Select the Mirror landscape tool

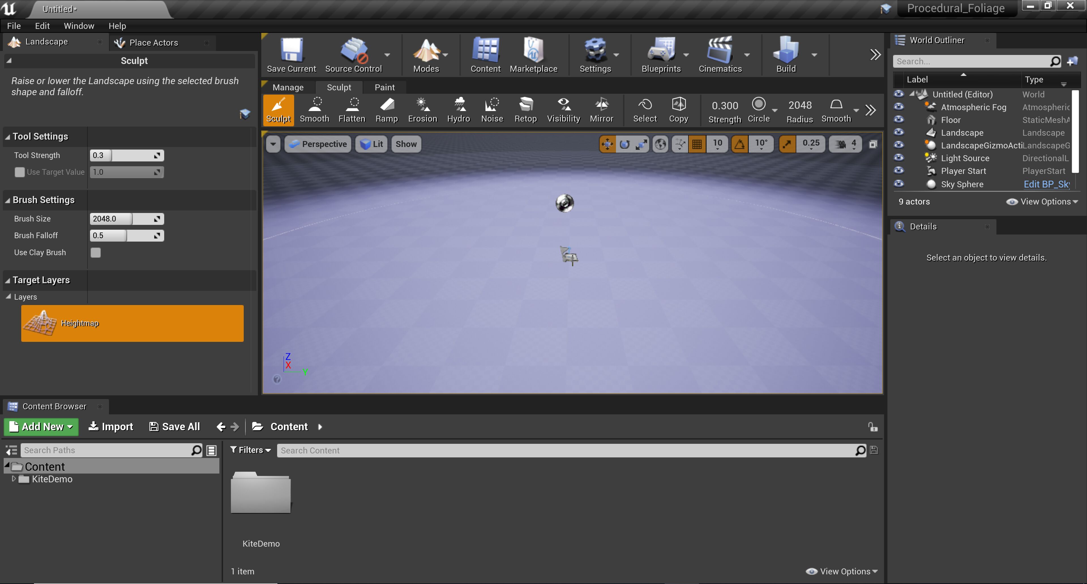click(601, 109)
